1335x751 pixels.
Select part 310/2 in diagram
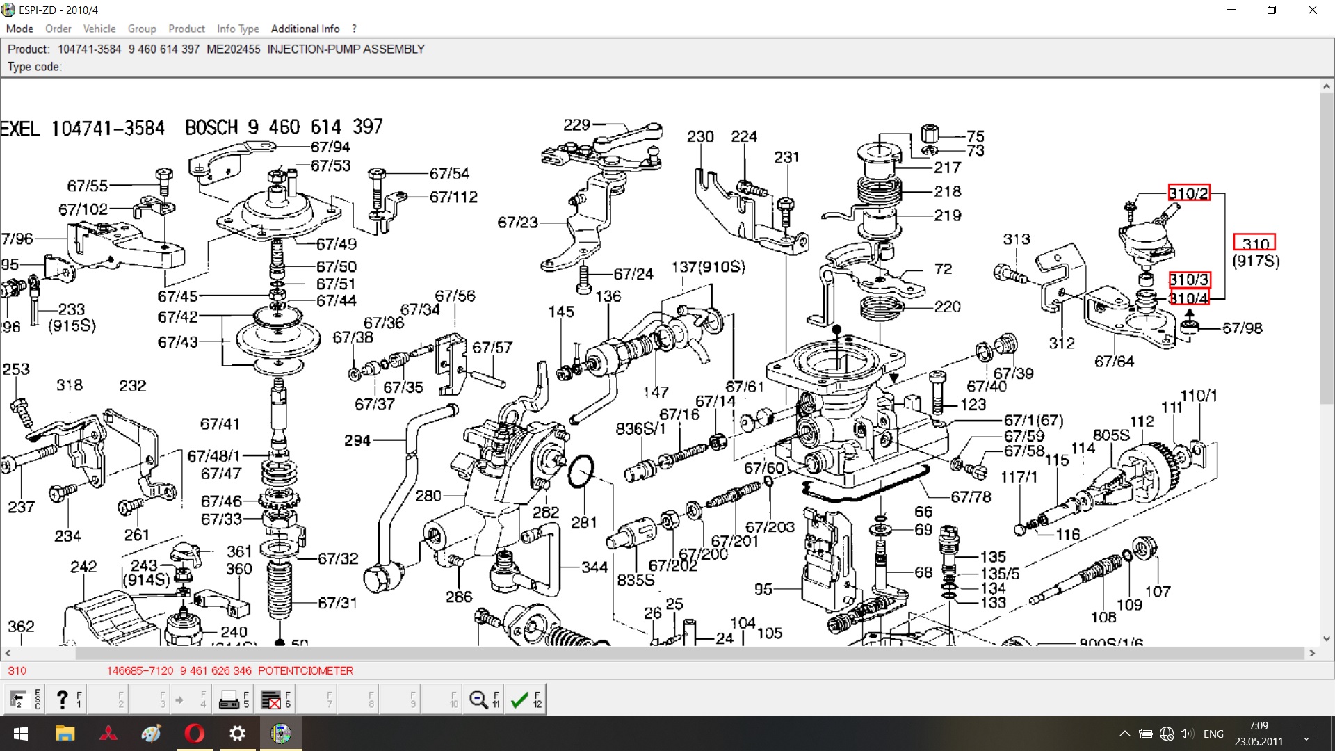1189,193
